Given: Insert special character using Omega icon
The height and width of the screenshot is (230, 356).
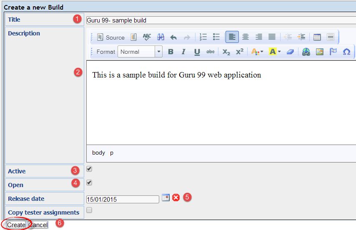Looking at the screenshot, I should [346, 52].
